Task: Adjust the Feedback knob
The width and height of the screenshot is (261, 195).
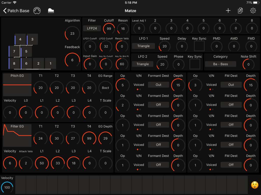Action: pos(72,60)
